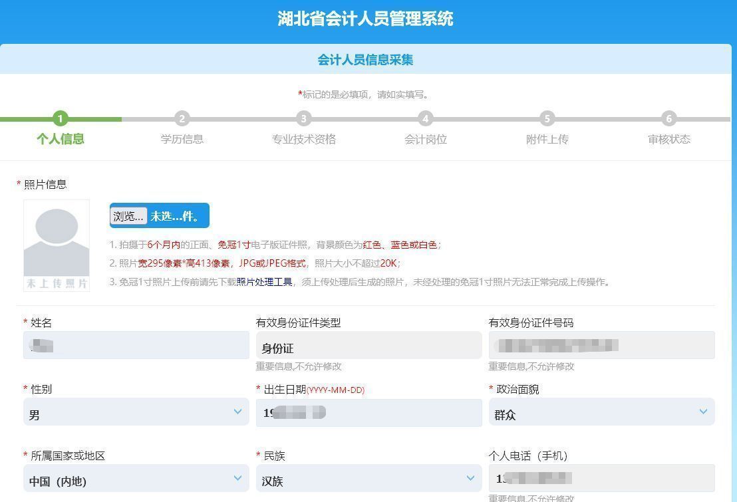
Task: Click the 出生日期 birth date field
Action: pos(369,412)
